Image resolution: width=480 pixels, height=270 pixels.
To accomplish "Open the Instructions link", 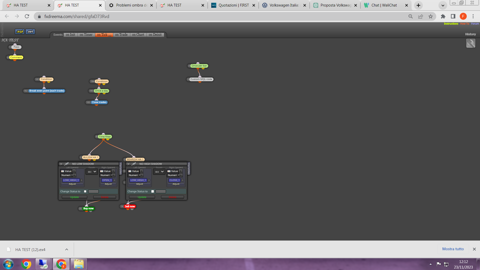I will [451, 24].
